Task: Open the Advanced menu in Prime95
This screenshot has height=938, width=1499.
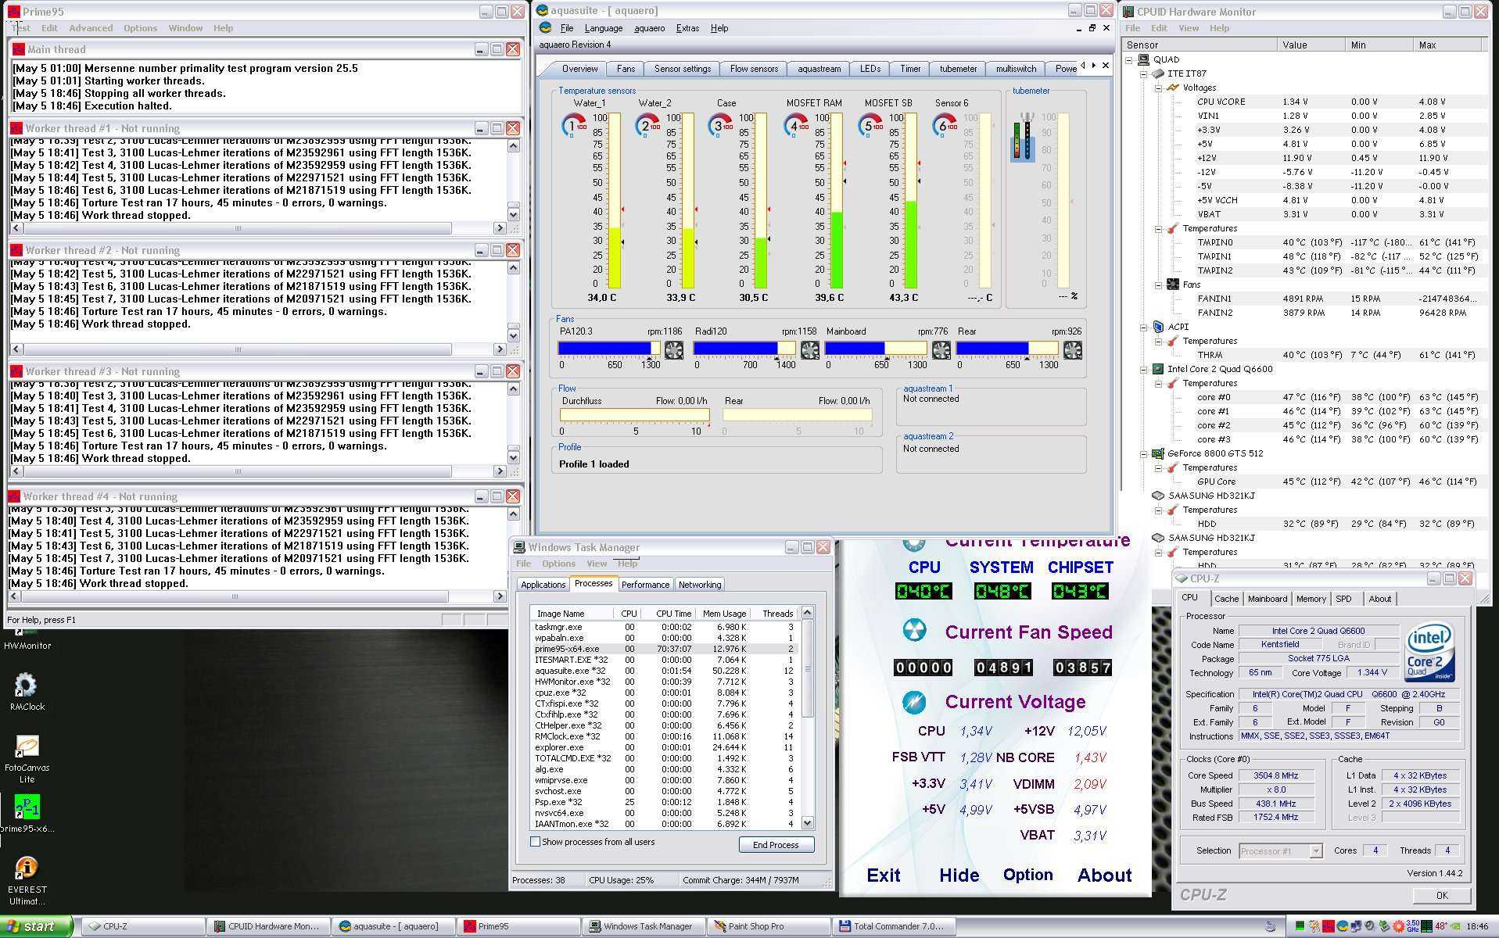Action: point(91,28)
